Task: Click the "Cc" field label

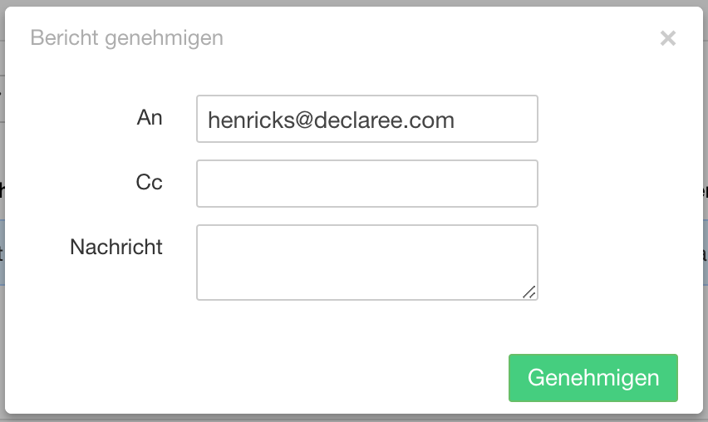Action: [x=149, y=183]
